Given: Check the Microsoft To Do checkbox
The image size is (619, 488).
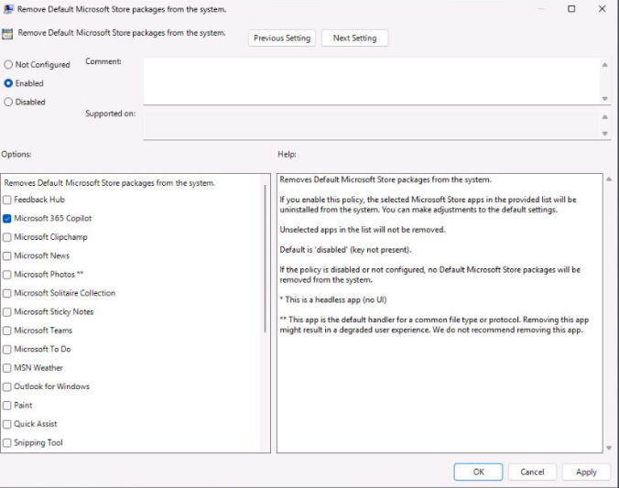Looking at the screenshot, I should click(x=7, y=350).
